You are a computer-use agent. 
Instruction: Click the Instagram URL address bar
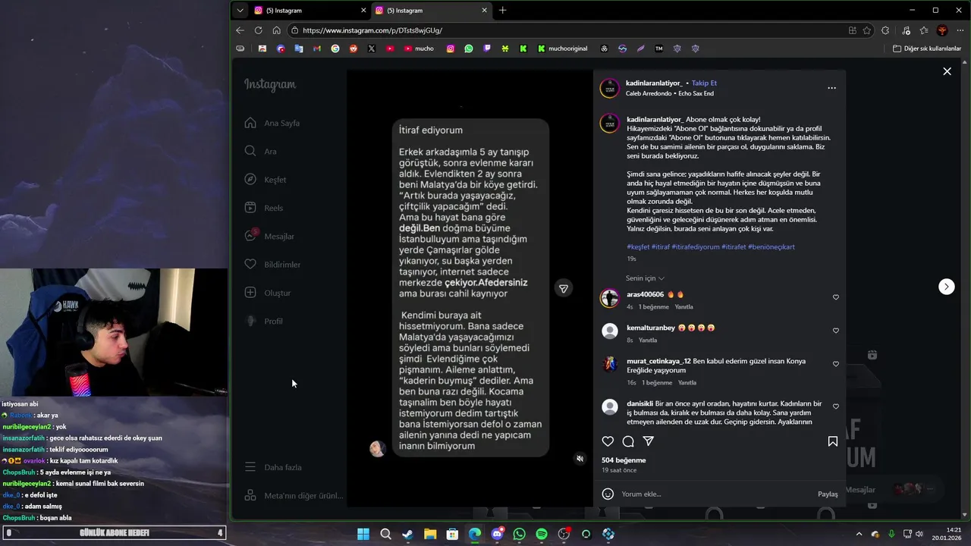(x=565, y=30)
